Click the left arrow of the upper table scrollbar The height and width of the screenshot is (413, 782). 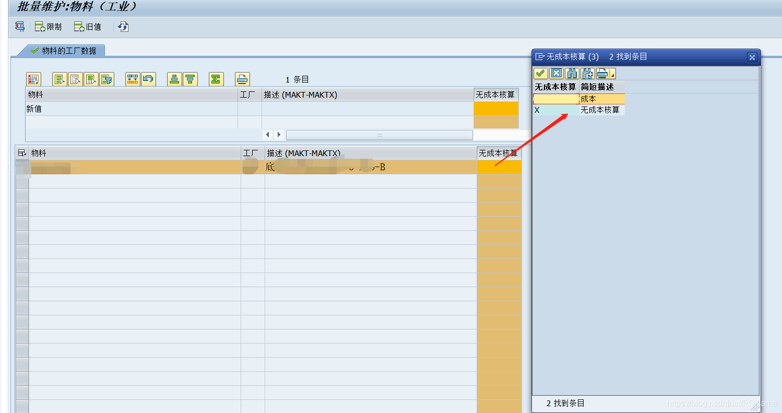tap(268, 135)
